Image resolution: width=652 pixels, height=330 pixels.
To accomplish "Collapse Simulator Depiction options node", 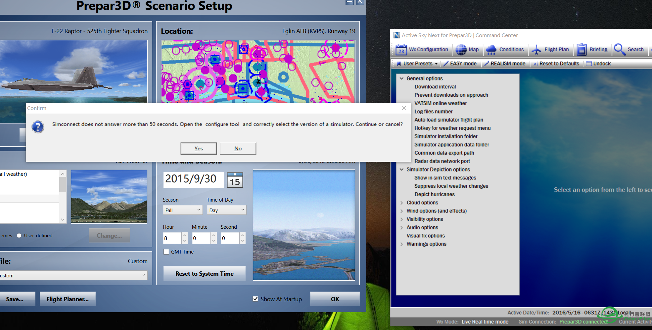I will point(401,169).
